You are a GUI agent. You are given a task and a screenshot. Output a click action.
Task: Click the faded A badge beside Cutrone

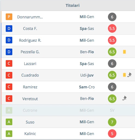click(x=9, y=110)
